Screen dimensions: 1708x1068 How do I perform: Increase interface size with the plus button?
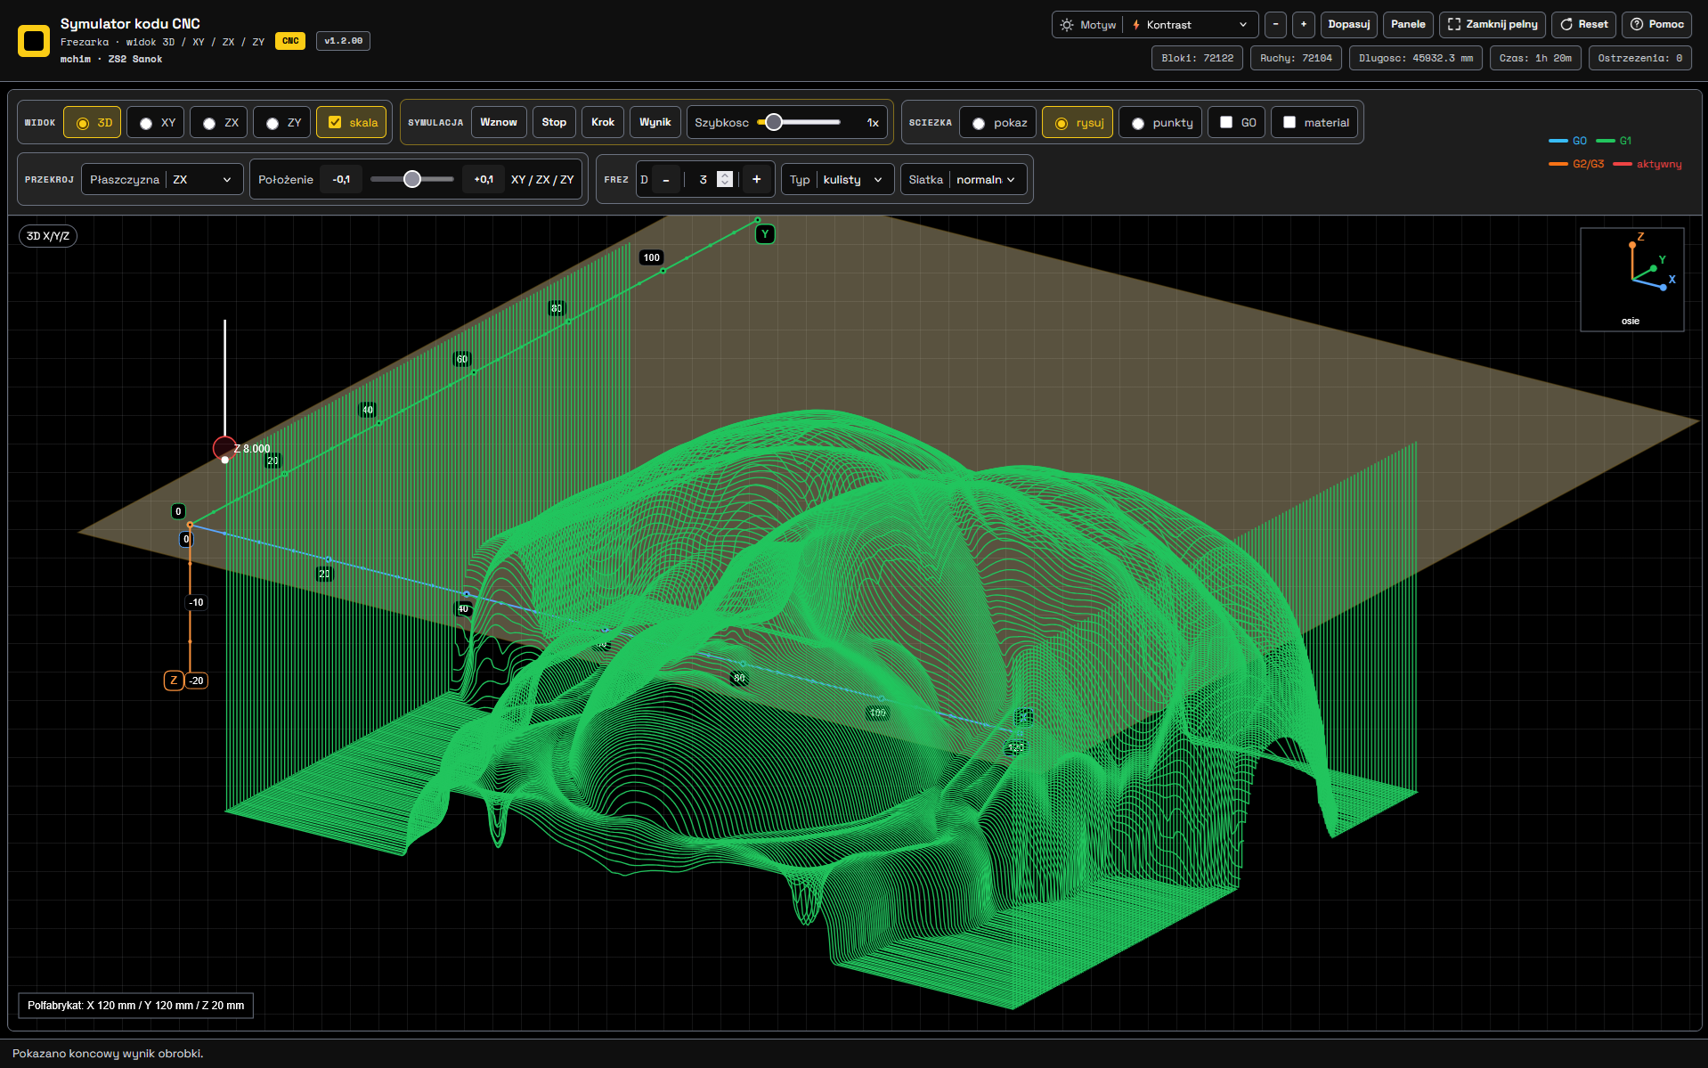(x=1304, y=24)
